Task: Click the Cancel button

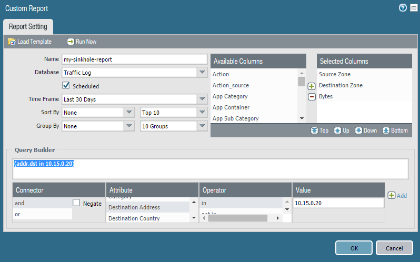Action: 394,248
